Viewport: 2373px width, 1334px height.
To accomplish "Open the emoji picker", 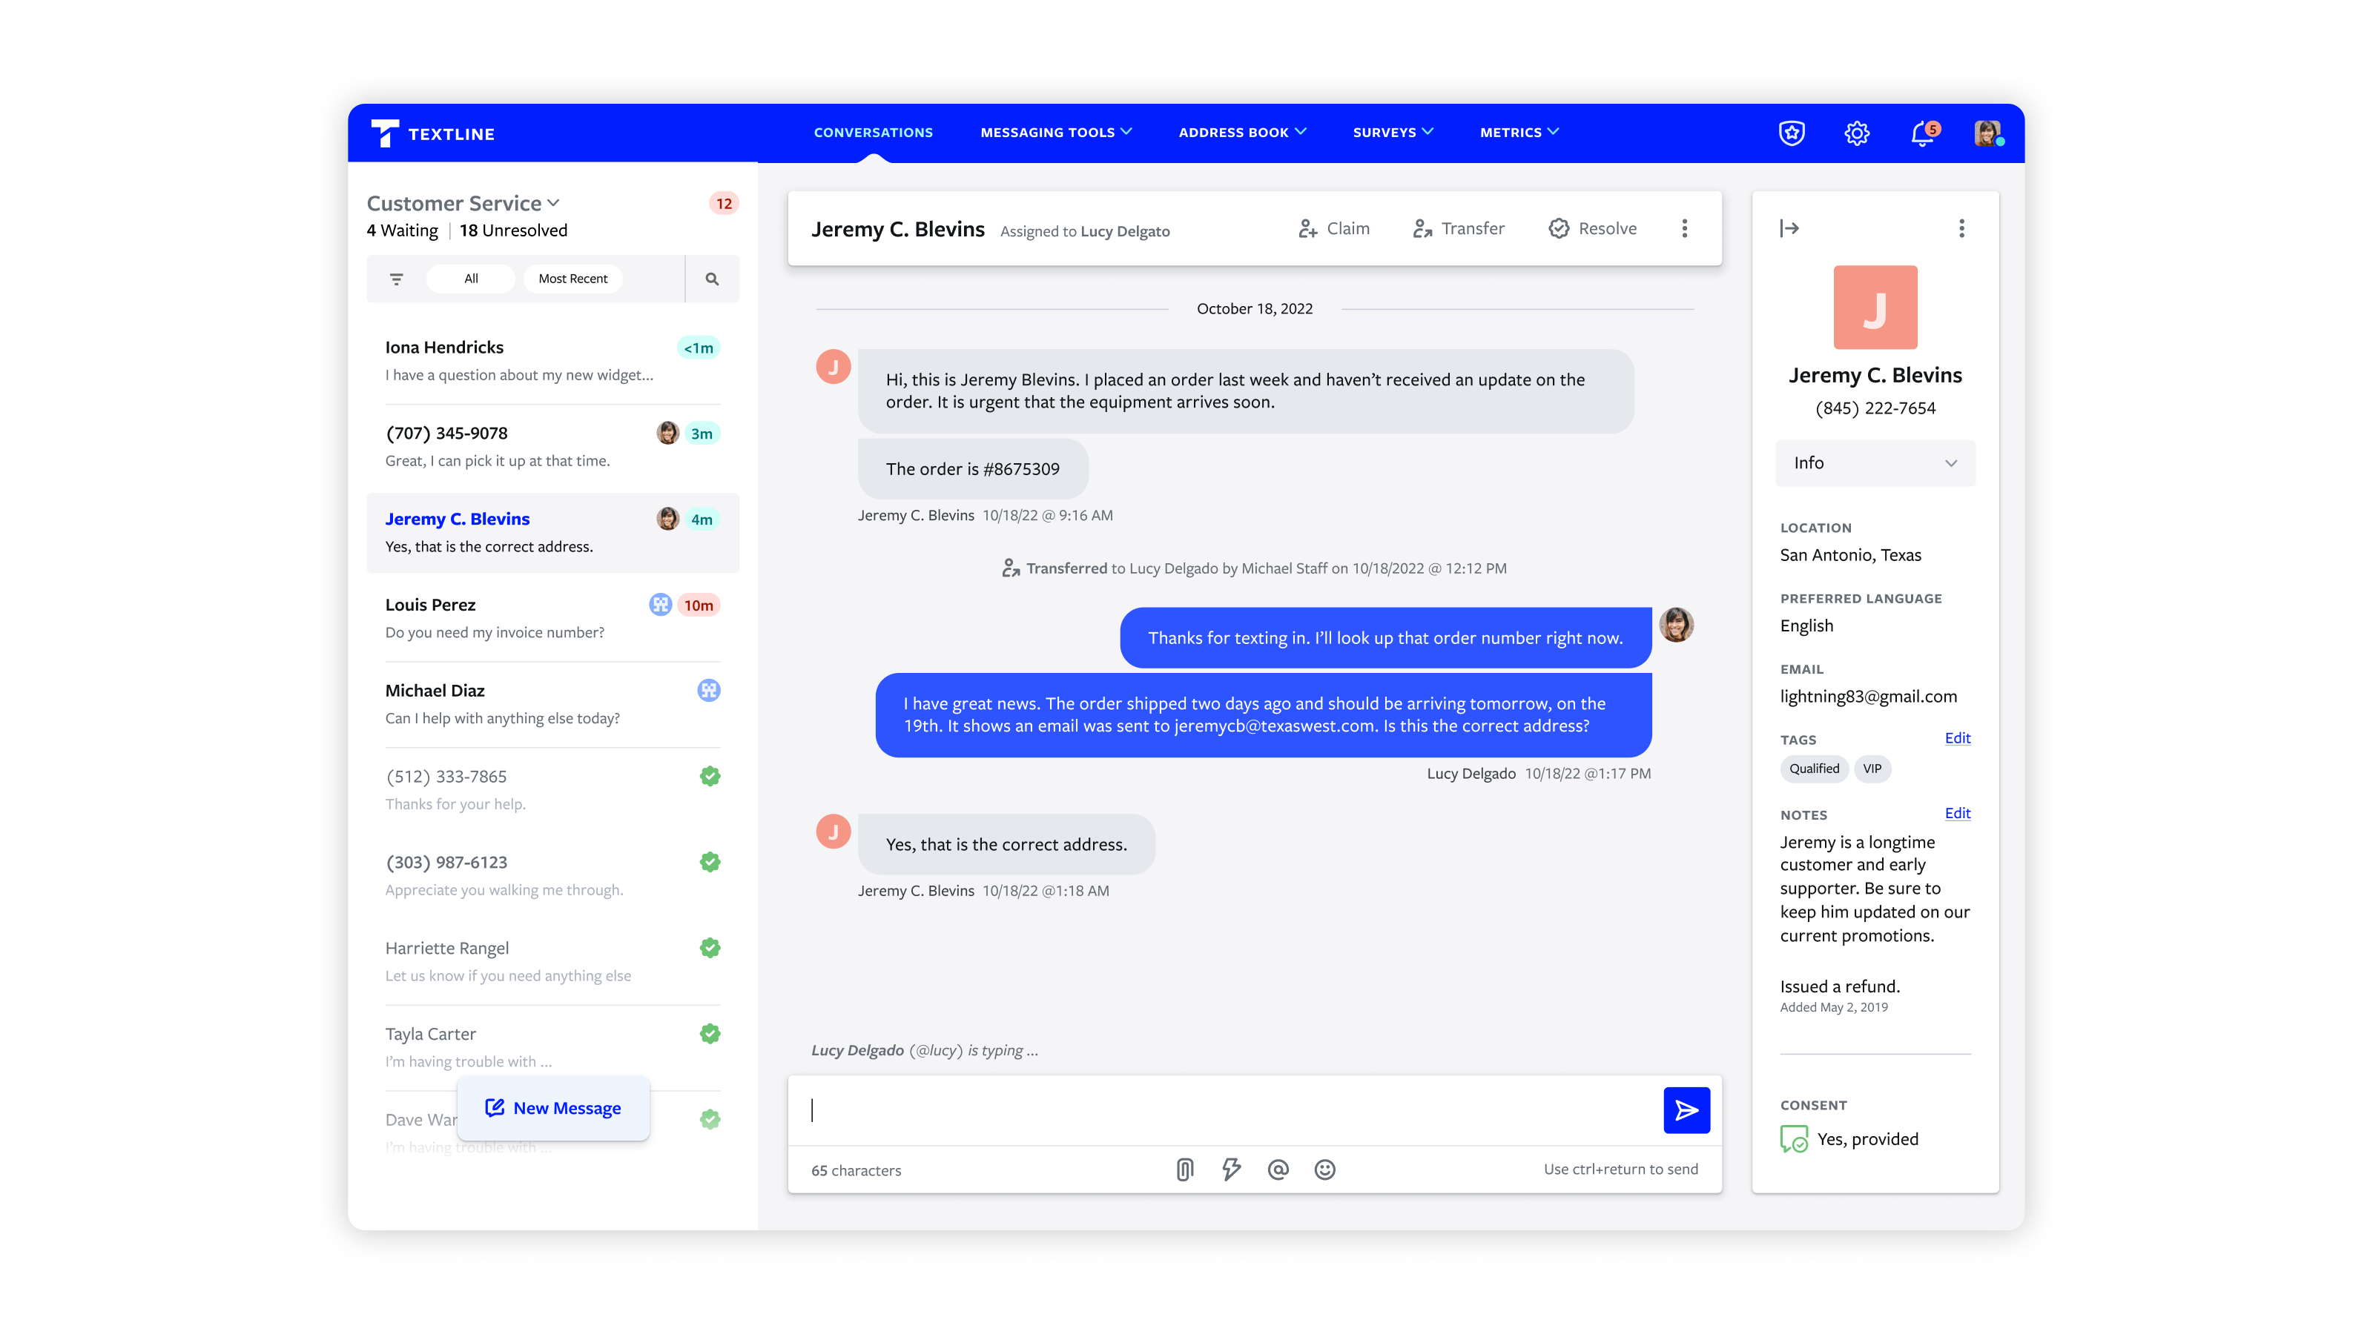I will [x=1324, y=1169].
